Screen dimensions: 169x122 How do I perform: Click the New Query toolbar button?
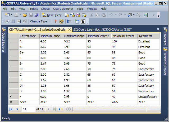[x=52, y=15]
